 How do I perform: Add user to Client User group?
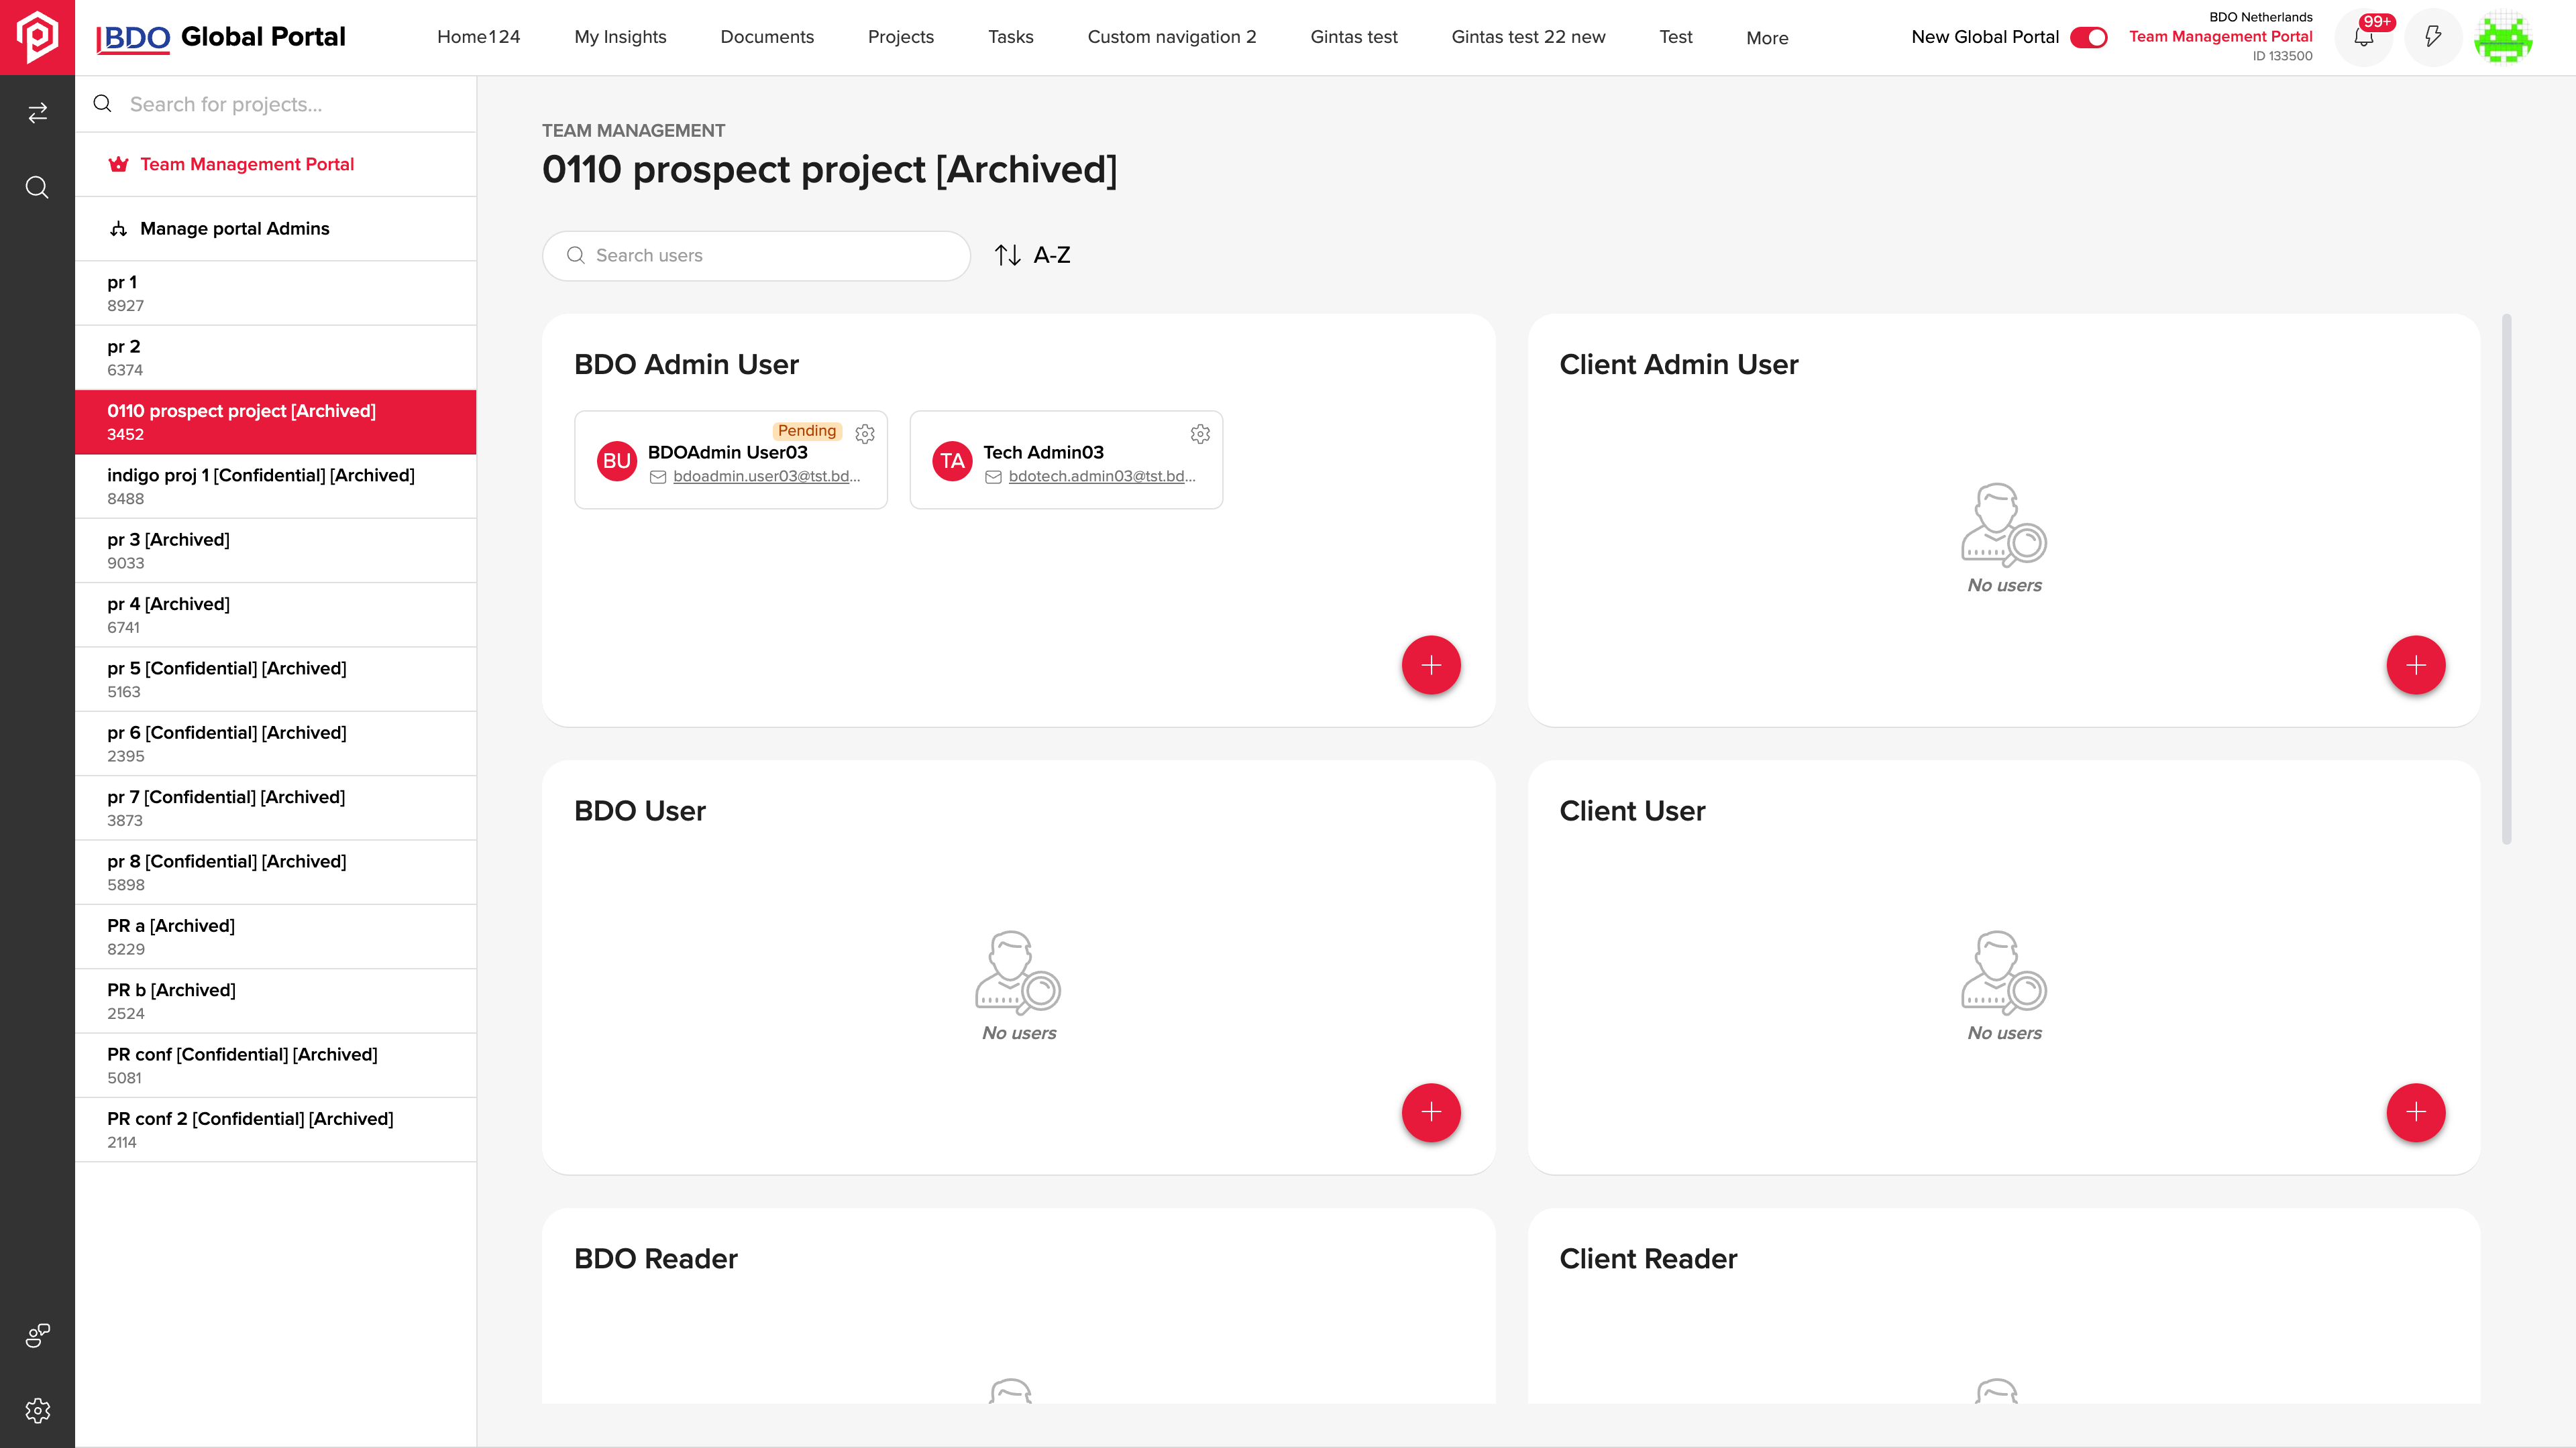pyautogui.click(x=2416, y=1112)
